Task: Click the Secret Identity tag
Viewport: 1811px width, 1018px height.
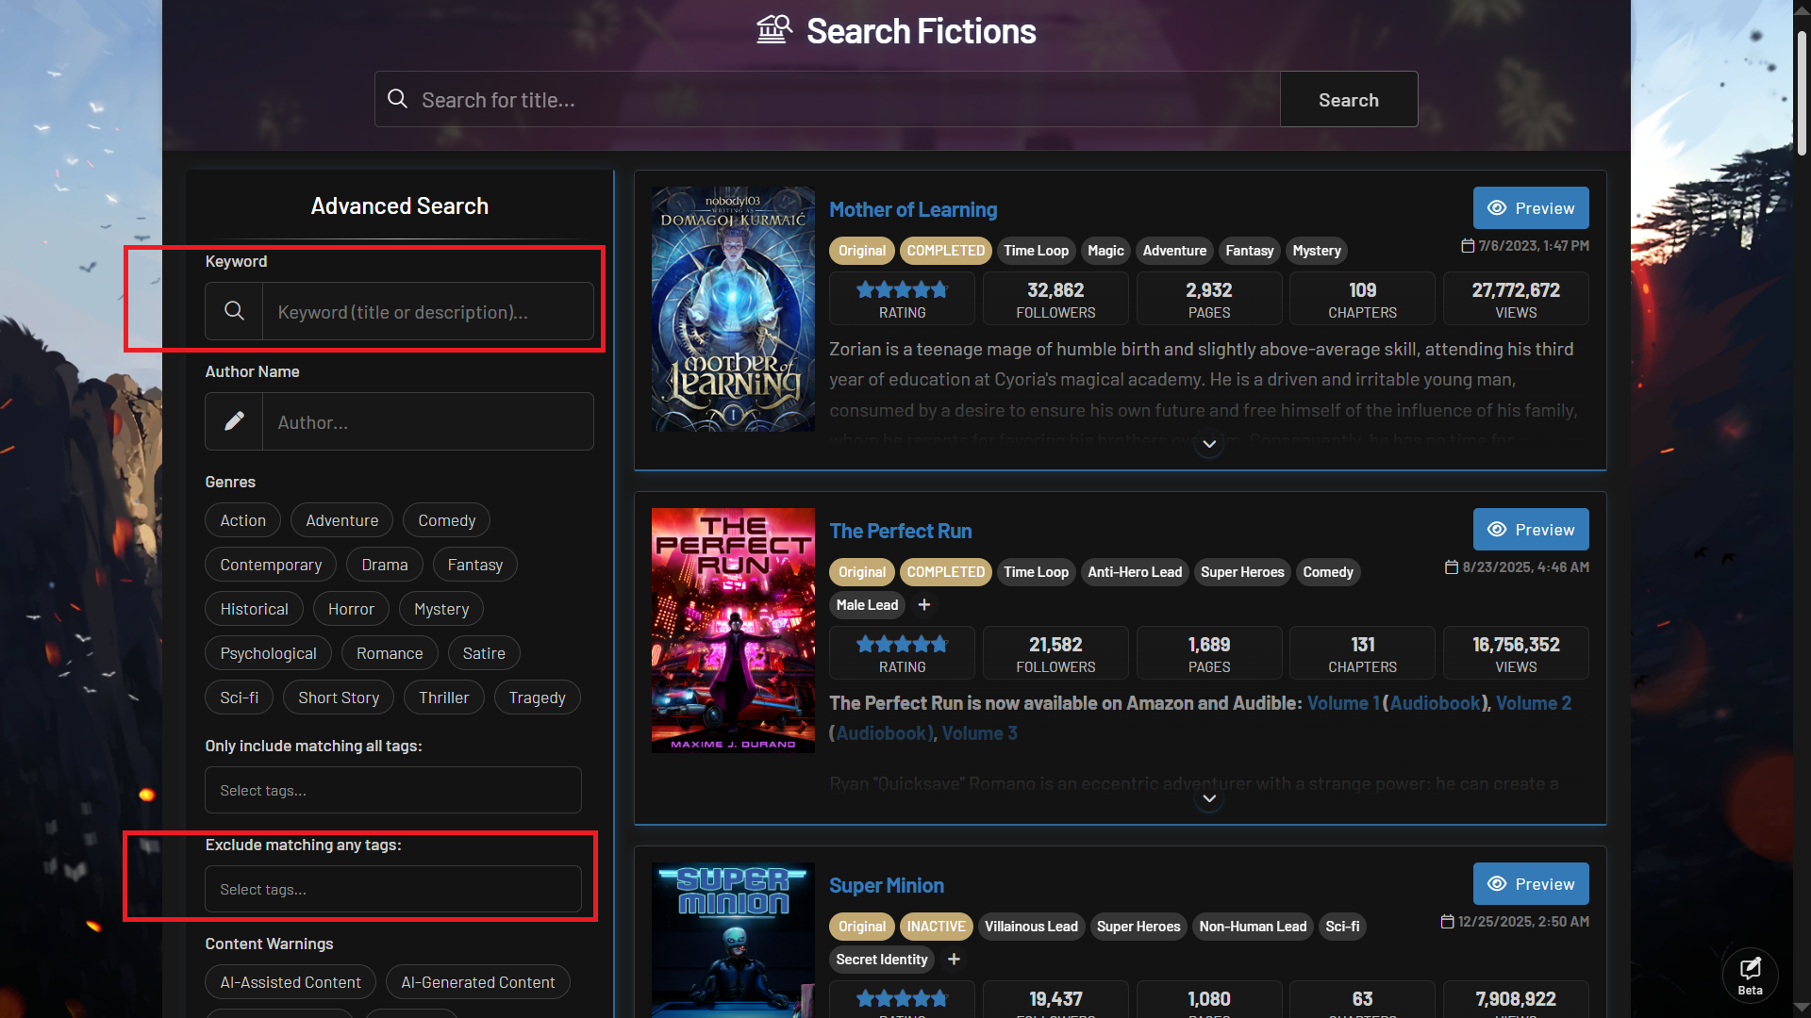Action: [882, 960]
